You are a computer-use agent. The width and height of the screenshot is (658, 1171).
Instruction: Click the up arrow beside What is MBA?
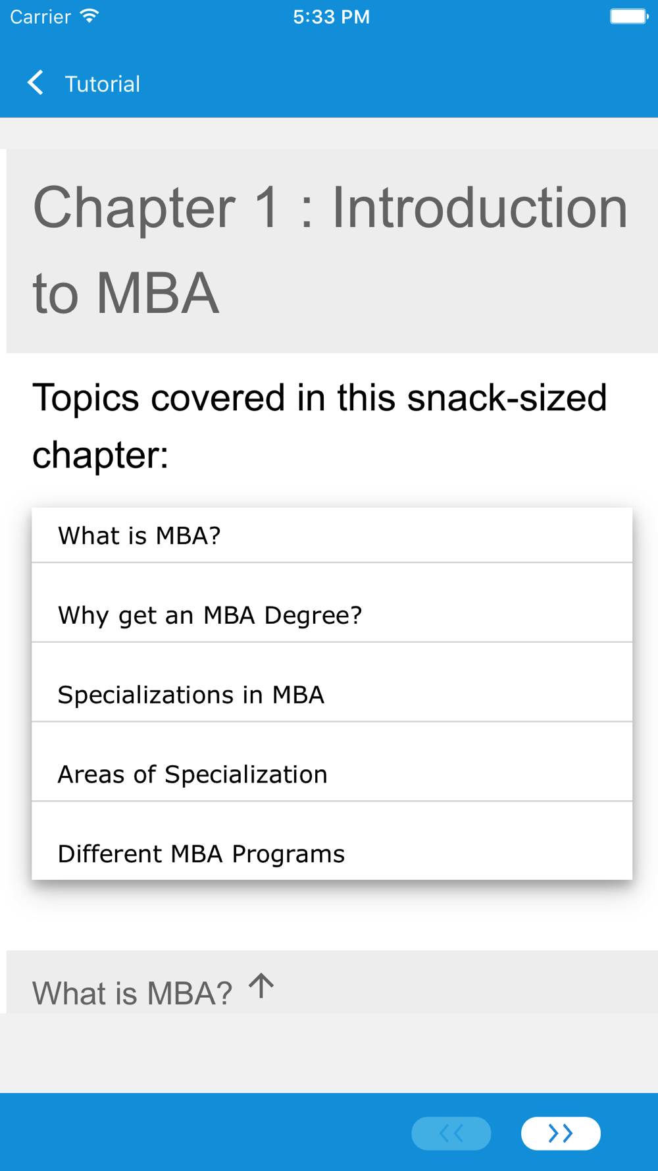[261, 986]
